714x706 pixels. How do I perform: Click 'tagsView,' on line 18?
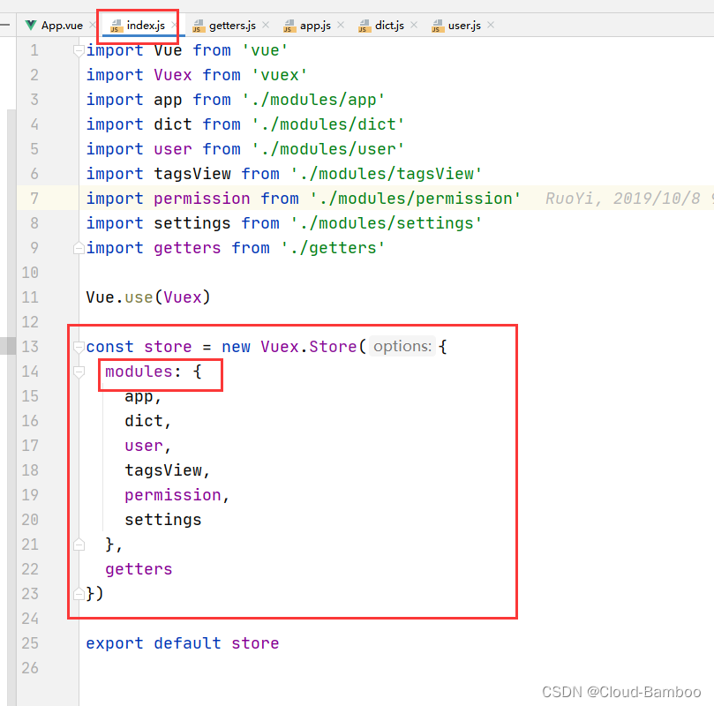[168, 470]
